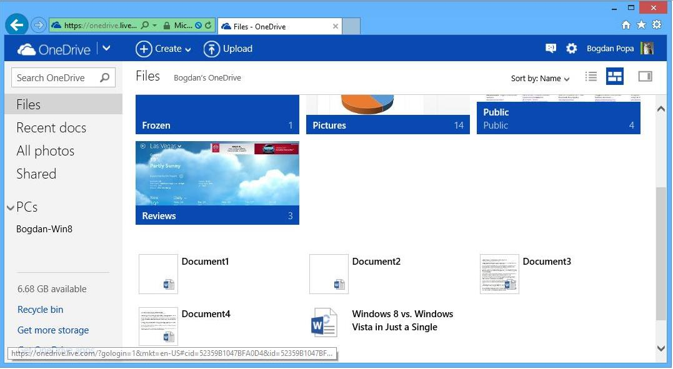Click Document4 thumbnail preview
The image size is (673, 369).
(x=158, y=326)
